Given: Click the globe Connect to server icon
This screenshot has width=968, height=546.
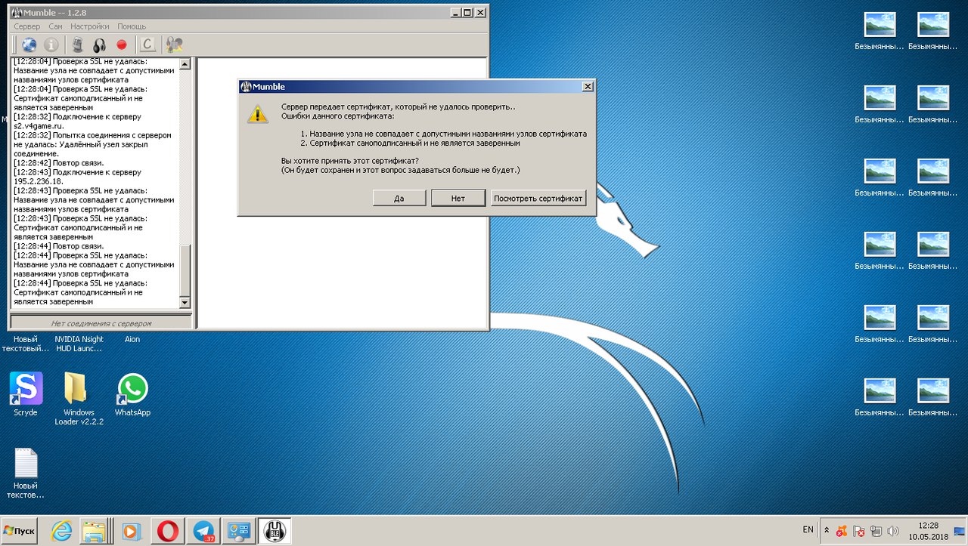Looking at the screenshot, I should click(29, 45).
